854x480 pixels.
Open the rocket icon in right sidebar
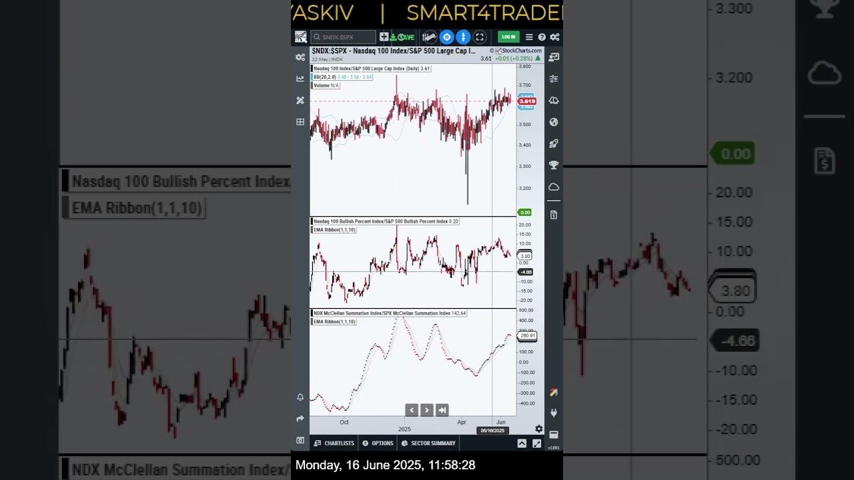point(554,143)
